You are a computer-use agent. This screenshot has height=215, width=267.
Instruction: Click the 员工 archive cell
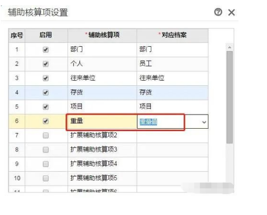click(x=173, y=64)
